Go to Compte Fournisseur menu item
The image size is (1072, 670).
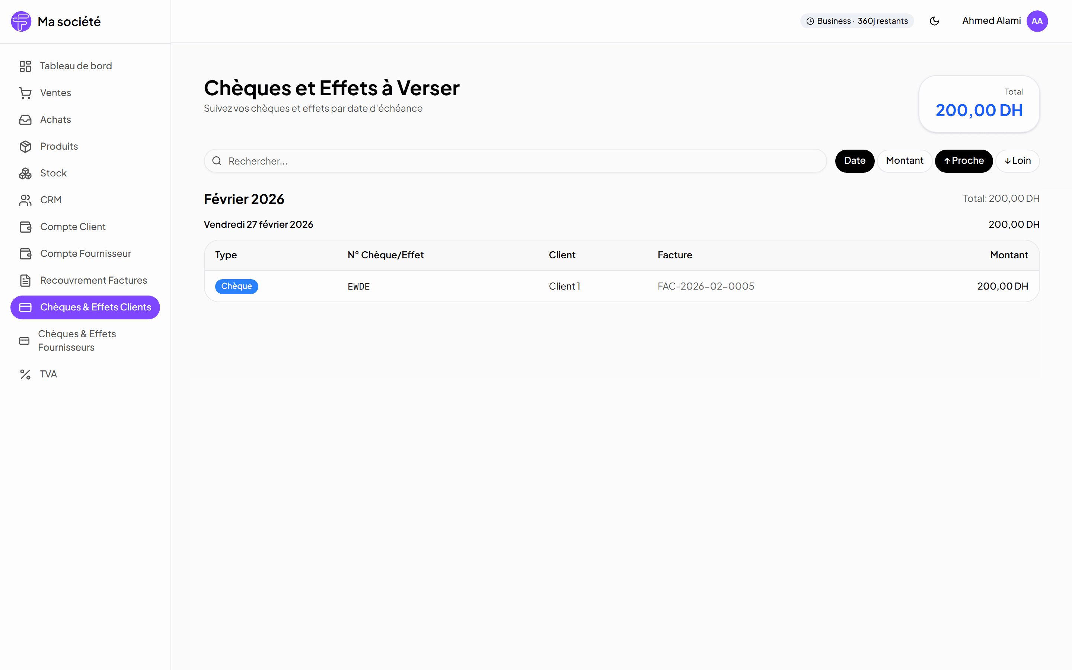[x=85, y=253]
